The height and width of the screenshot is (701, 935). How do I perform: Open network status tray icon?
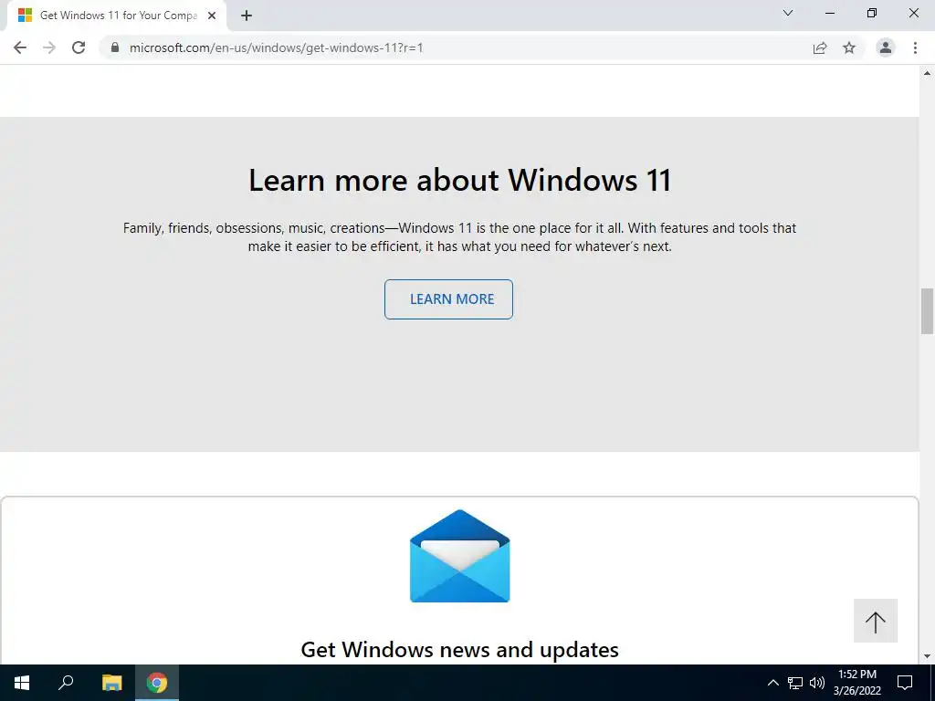[795, 683]
